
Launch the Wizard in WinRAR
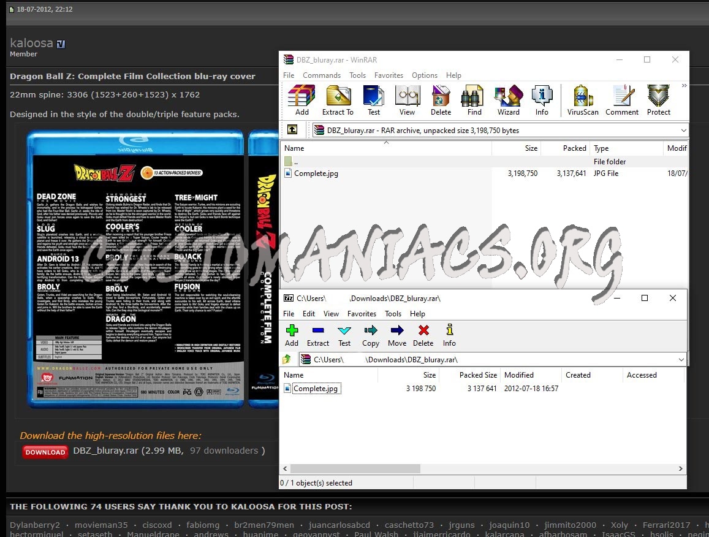(x=509, y=101)
